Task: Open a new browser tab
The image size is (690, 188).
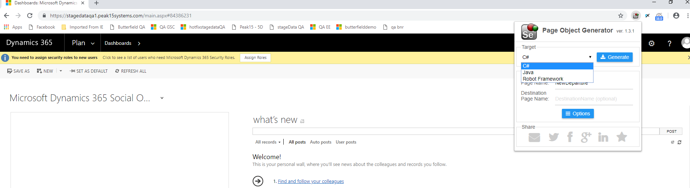Action: pos(96,3)
